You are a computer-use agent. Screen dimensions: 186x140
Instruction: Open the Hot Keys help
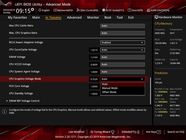pyautogui.click(x=153, y=132)
